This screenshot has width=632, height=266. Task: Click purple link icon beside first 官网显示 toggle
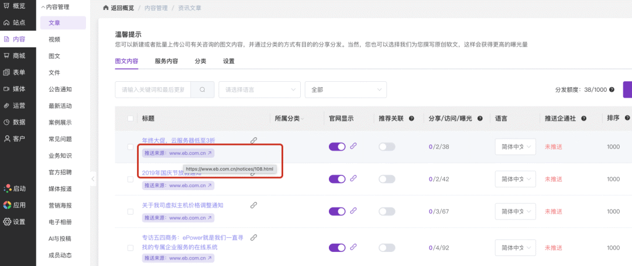tap(353, 146)
